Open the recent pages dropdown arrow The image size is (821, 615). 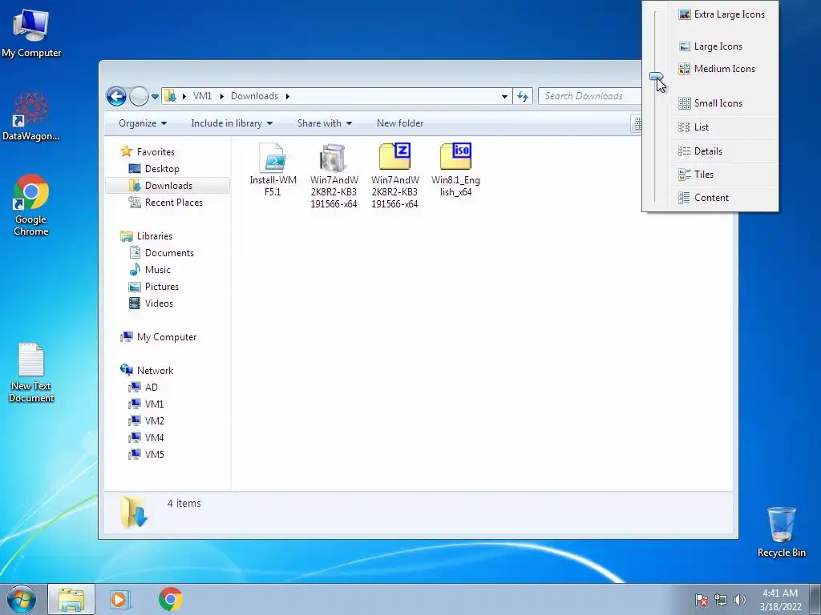click(x=155, y=97)
